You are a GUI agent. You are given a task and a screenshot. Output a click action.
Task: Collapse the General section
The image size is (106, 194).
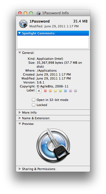20,53
